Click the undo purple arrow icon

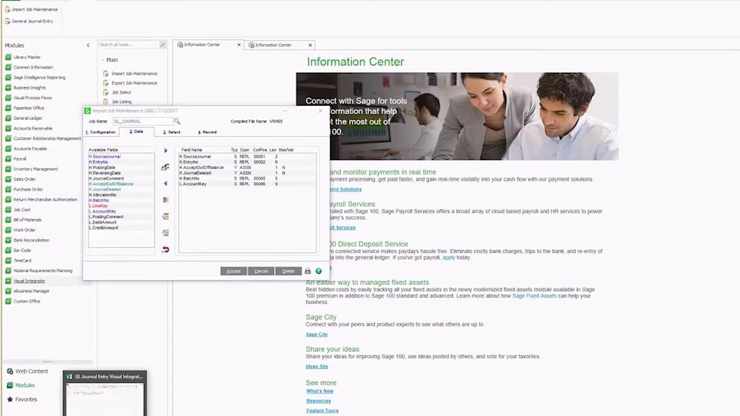165,249
